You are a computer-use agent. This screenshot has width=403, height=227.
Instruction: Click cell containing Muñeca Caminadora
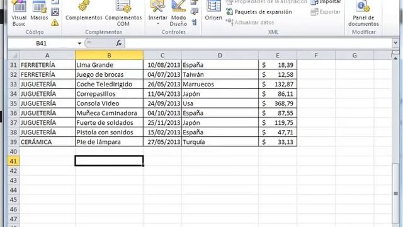[x=109, y=113]
